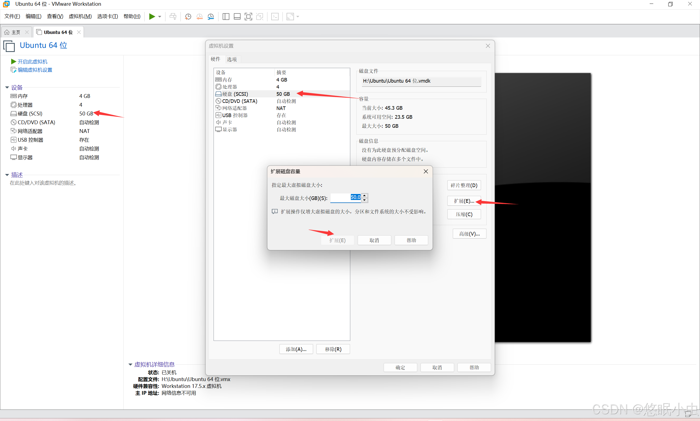
Task: Select USB 控制器 row in settings list
Action: pos(282,115)
